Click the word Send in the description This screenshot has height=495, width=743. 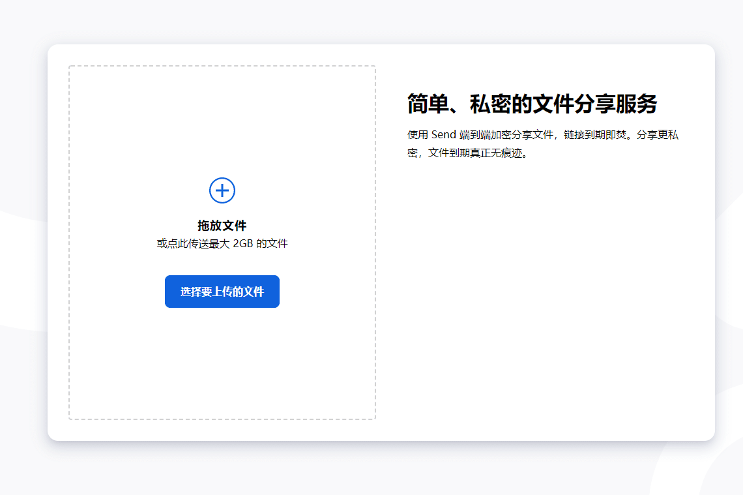[x=443, y=135]
